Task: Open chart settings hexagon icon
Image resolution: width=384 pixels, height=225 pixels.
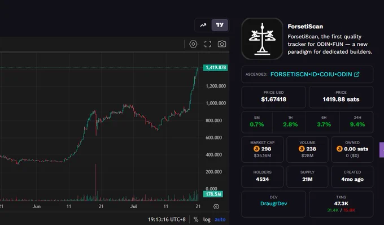Action: point(193,44)
